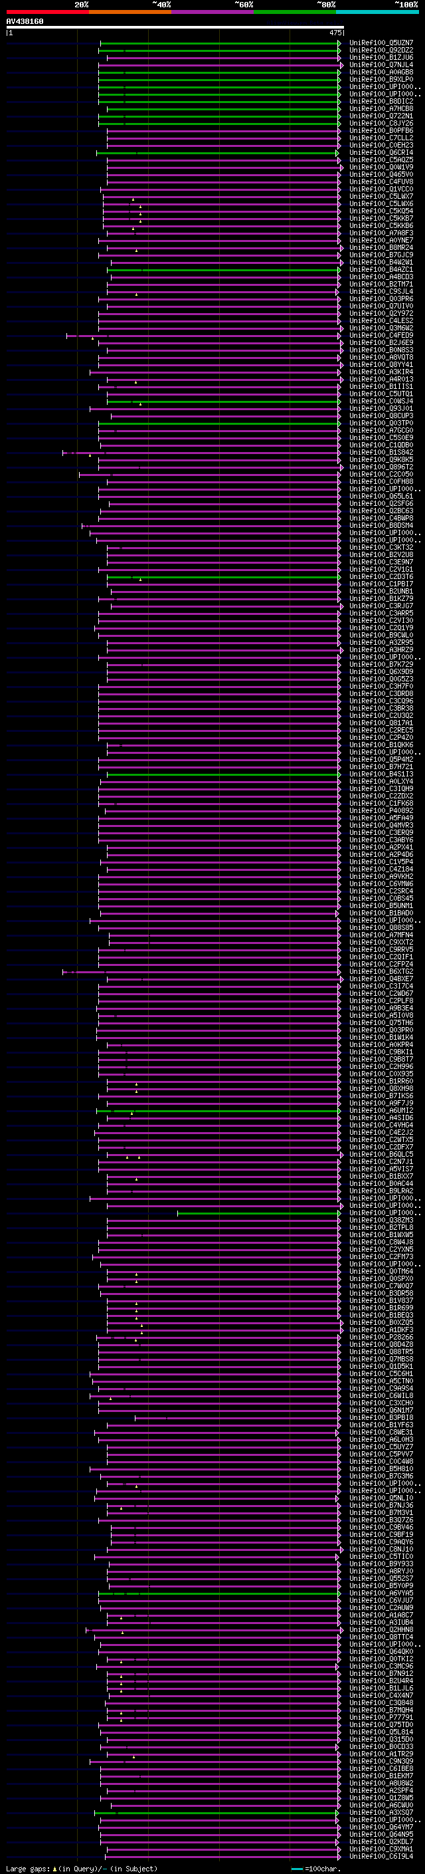The image size is (425, 1874).
Task: Select hit UniRef100_Q7NJL4
Action: (x=381, y=64)
